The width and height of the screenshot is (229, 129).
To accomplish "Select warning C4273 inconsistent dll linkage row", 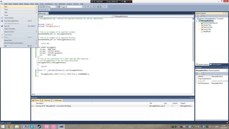I will pyautogui.click(x=113, y=106).
